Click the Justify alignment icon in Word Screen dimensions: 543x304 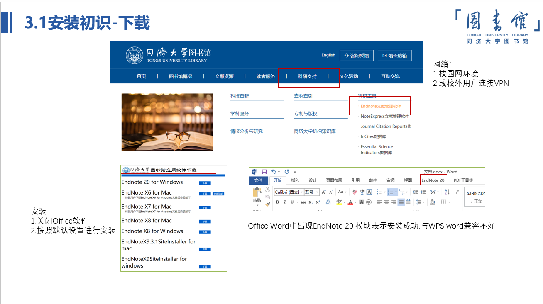tap(401, 202)
